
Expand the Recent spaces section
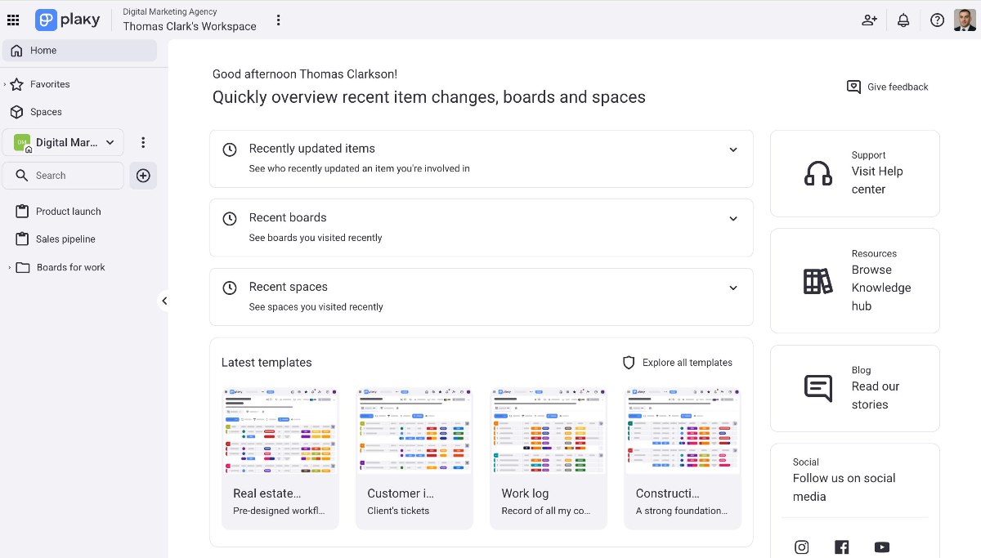(732, 288)
